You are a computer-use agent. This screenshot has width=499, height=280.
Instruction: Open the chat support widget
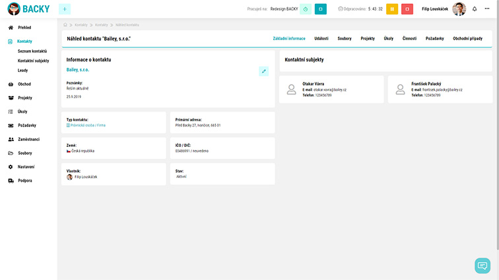(482, 266)
